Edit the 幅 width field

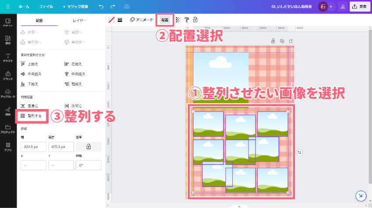coord(33,147)
